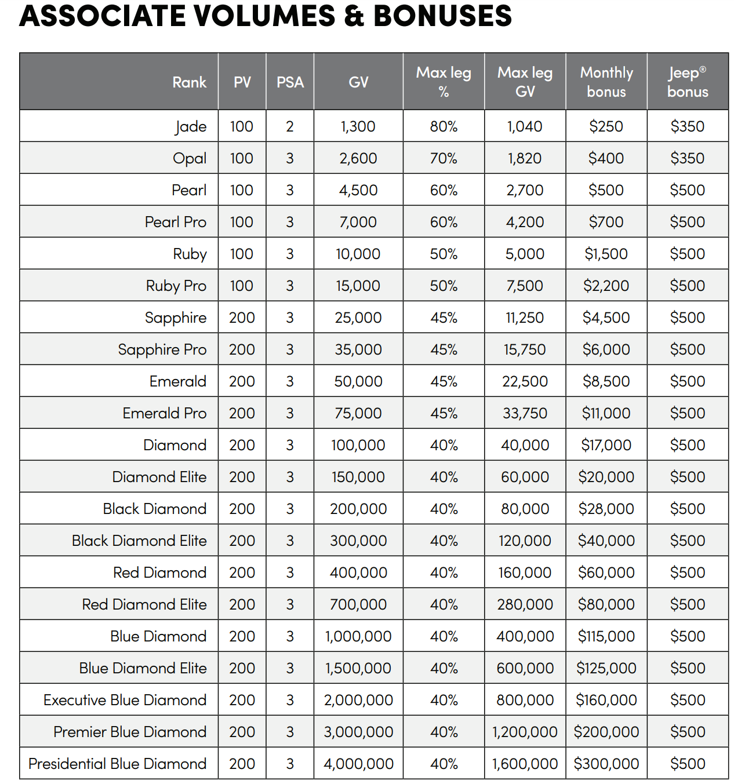Click the Opal rank cell
This screenshot has height=784, width=734.
click(190, 158)
